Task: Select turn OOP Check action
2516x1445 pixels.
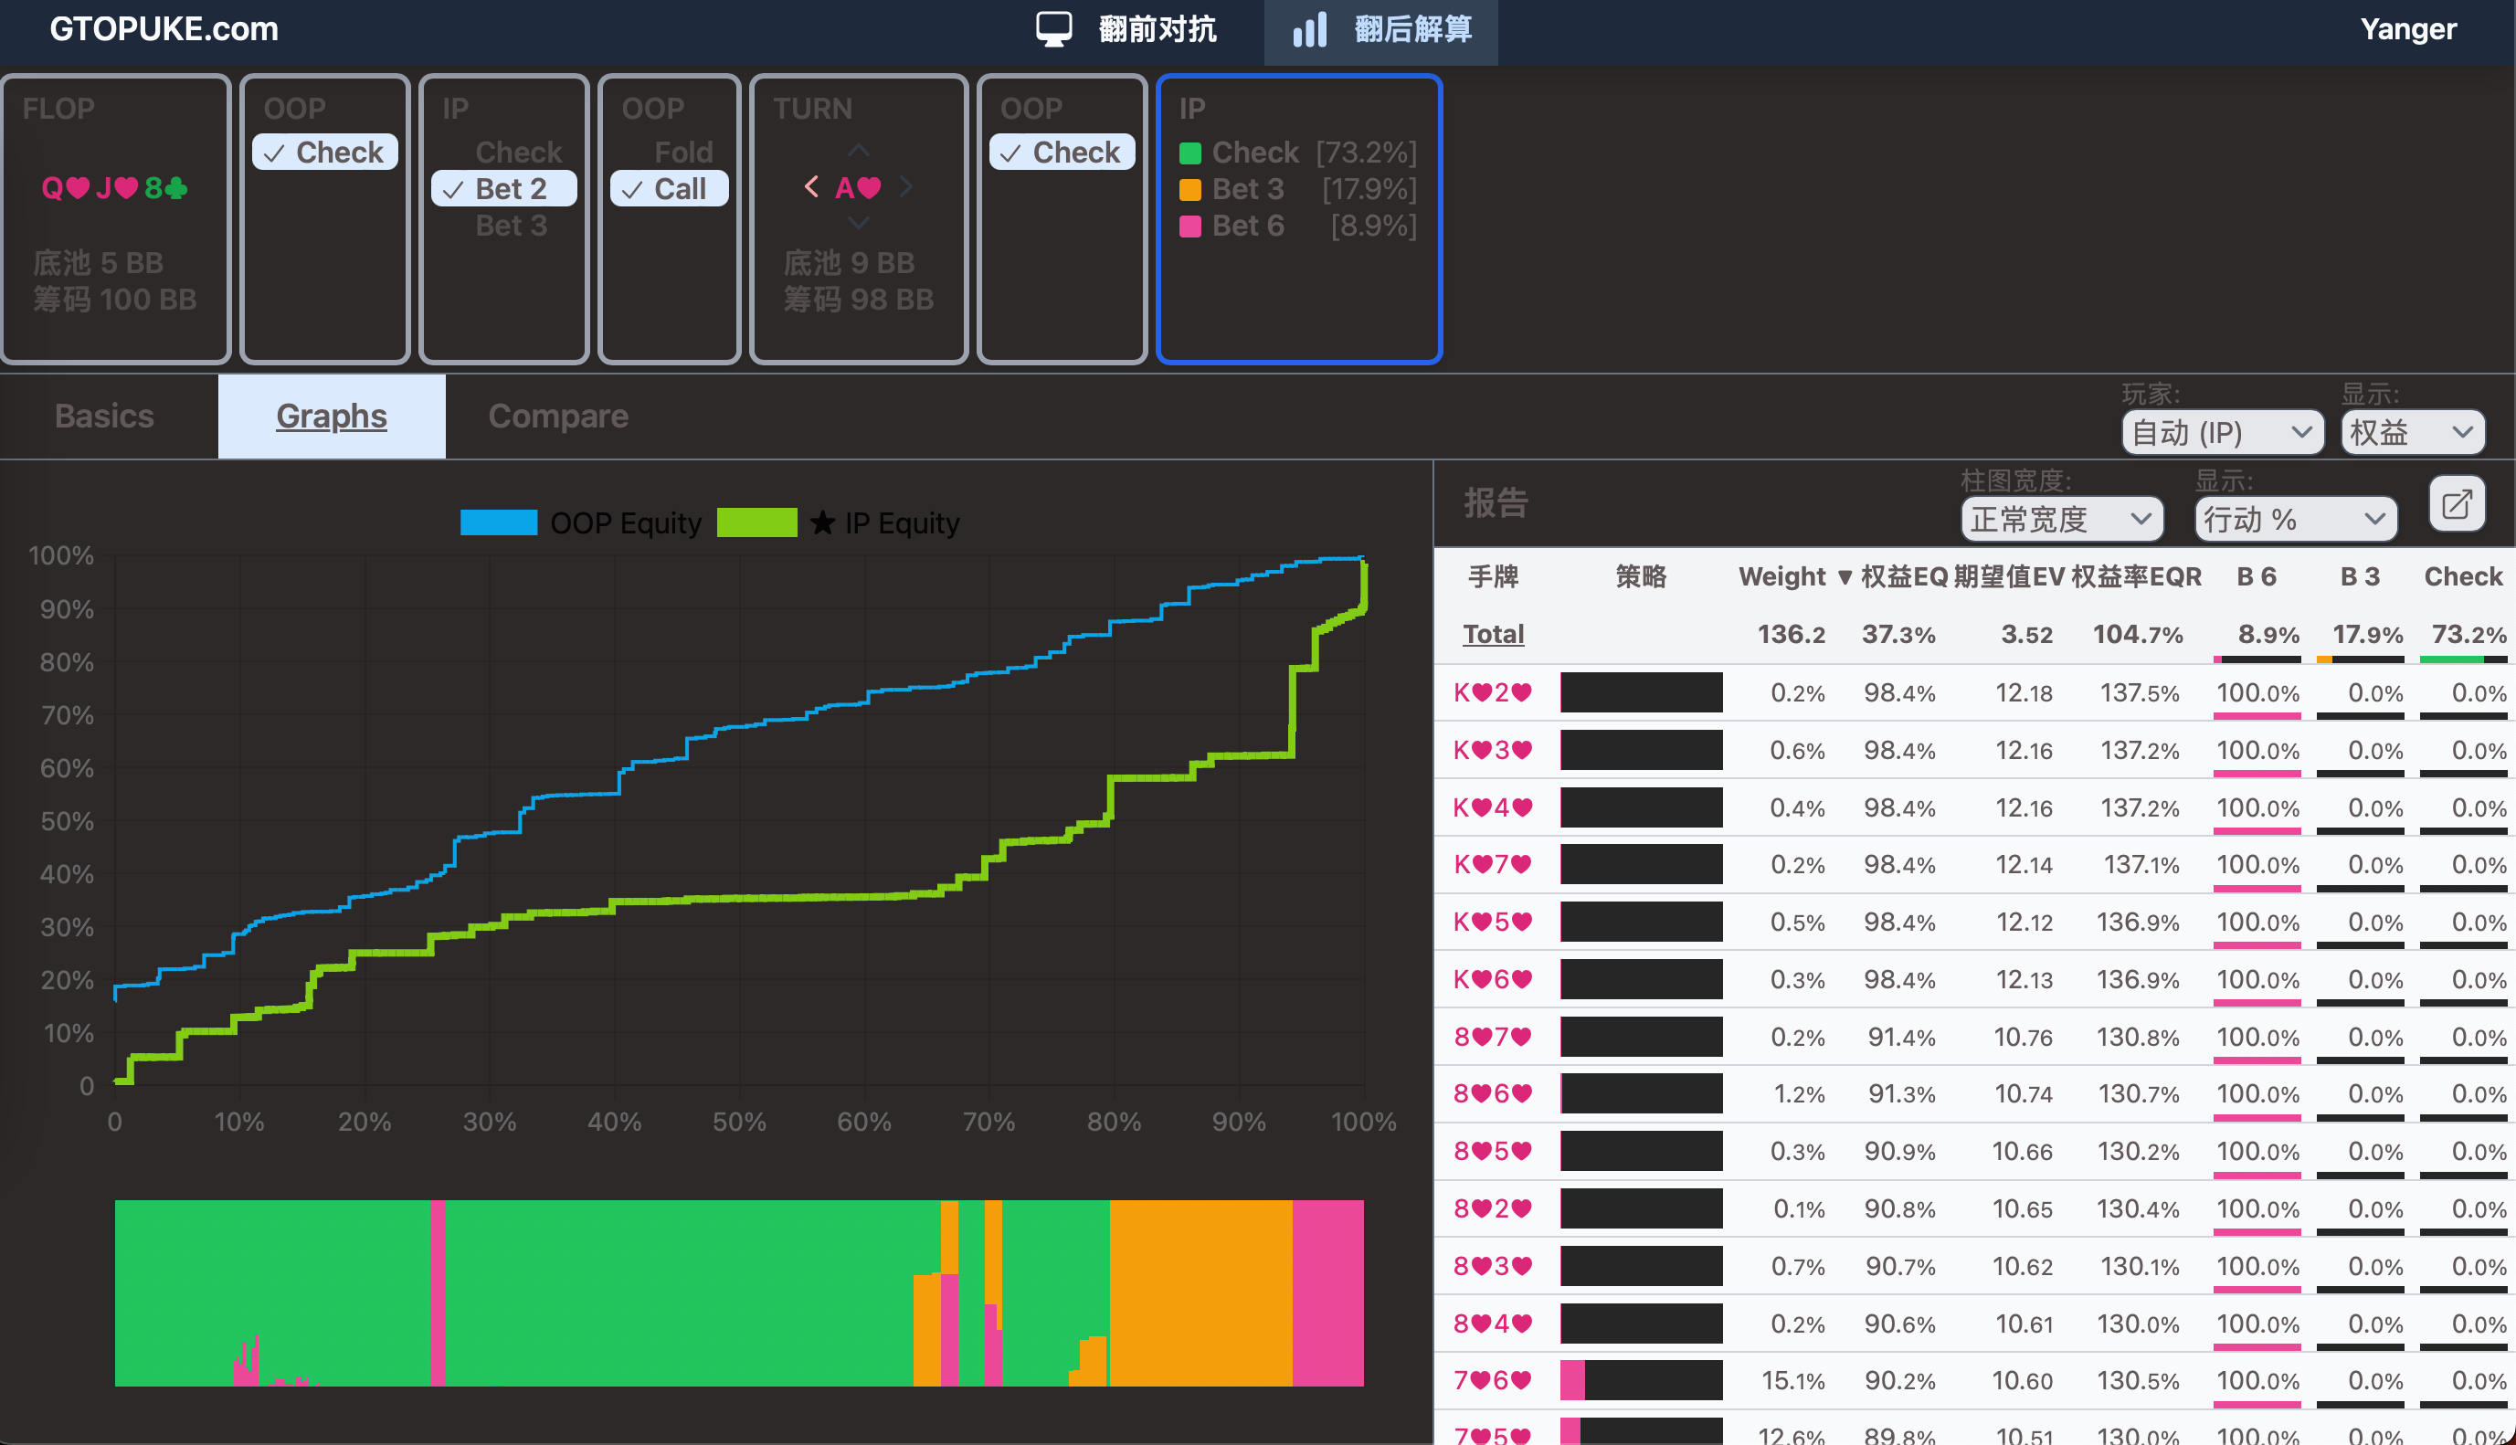Action: click(x=1062, y=152)
